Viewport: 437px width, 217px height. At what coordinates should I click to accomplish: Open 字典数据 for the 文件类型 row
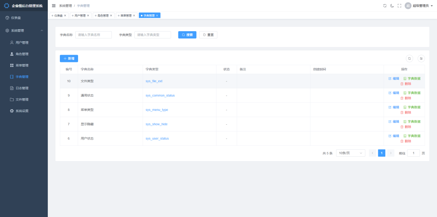(412, 79)
